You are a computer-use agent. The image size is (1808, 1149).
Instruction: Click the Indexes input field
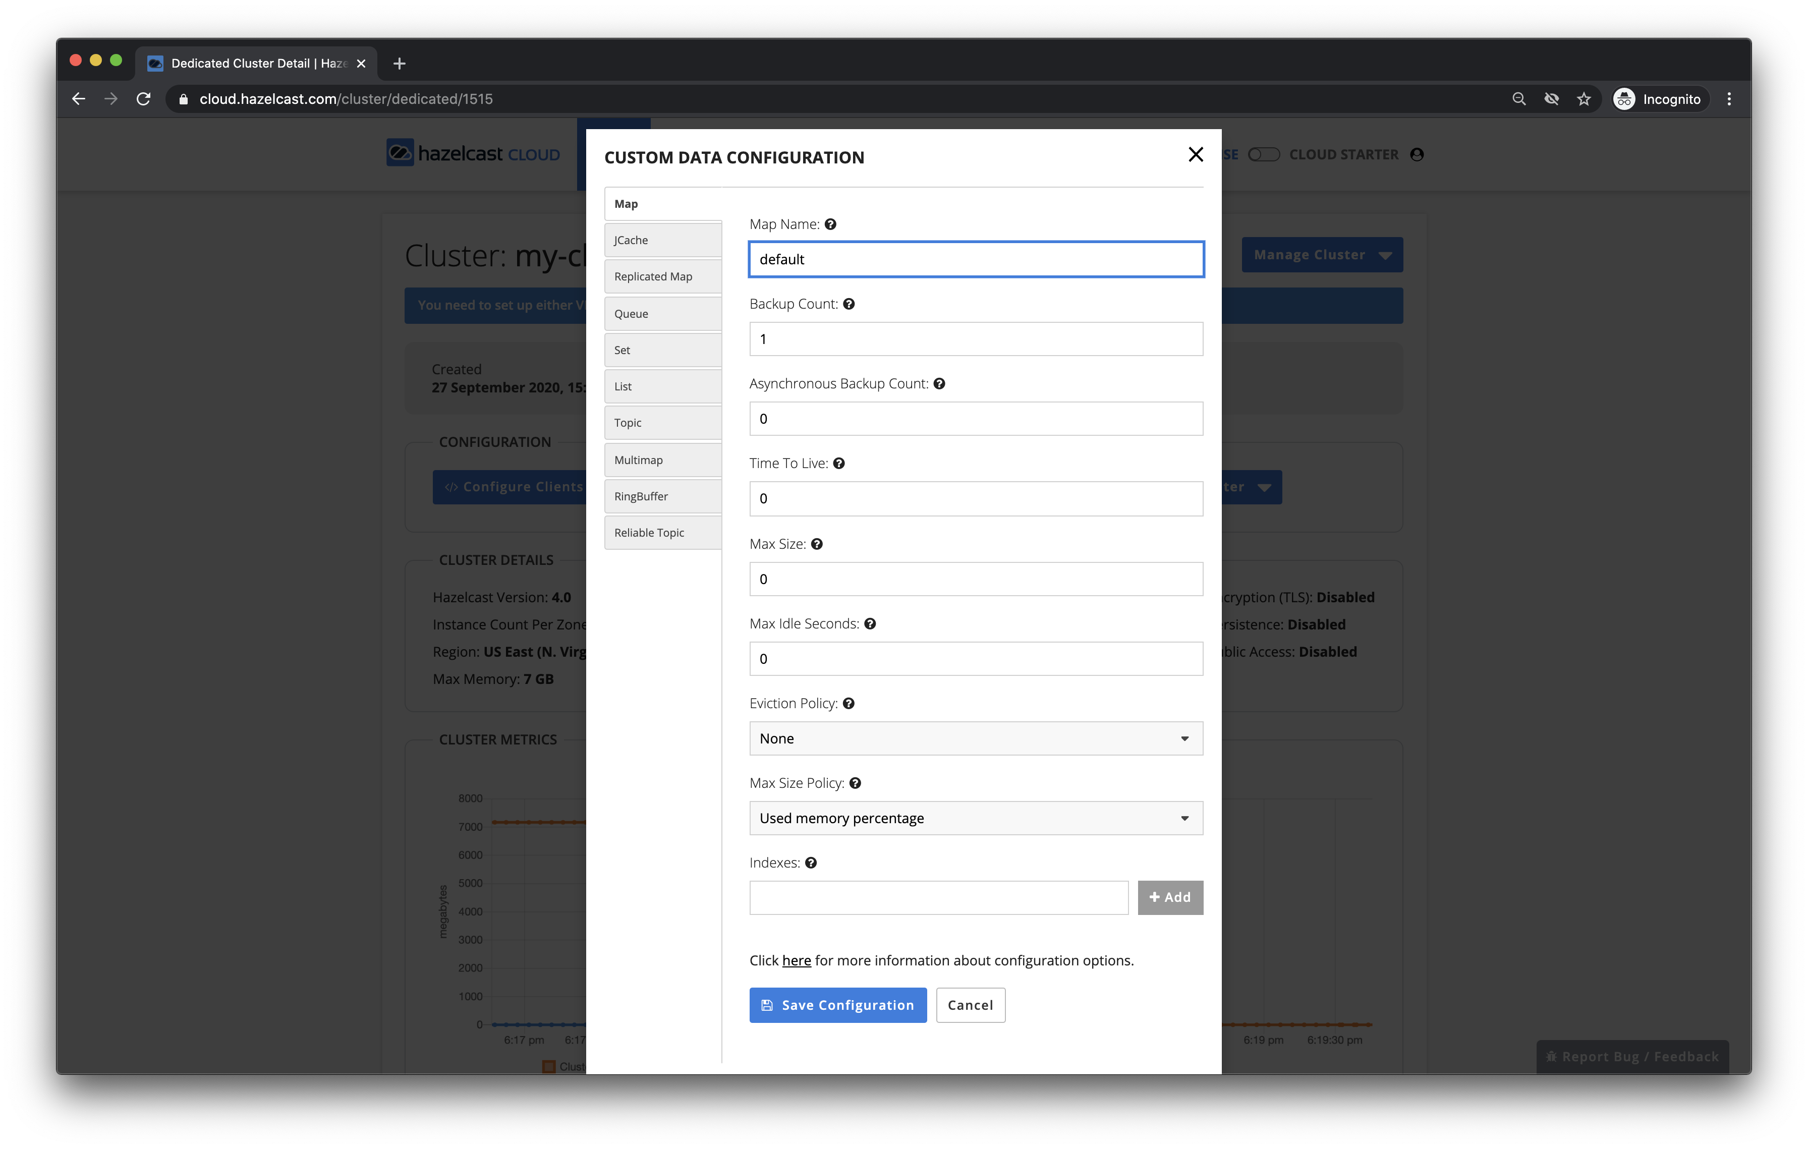tap(938, 897)
